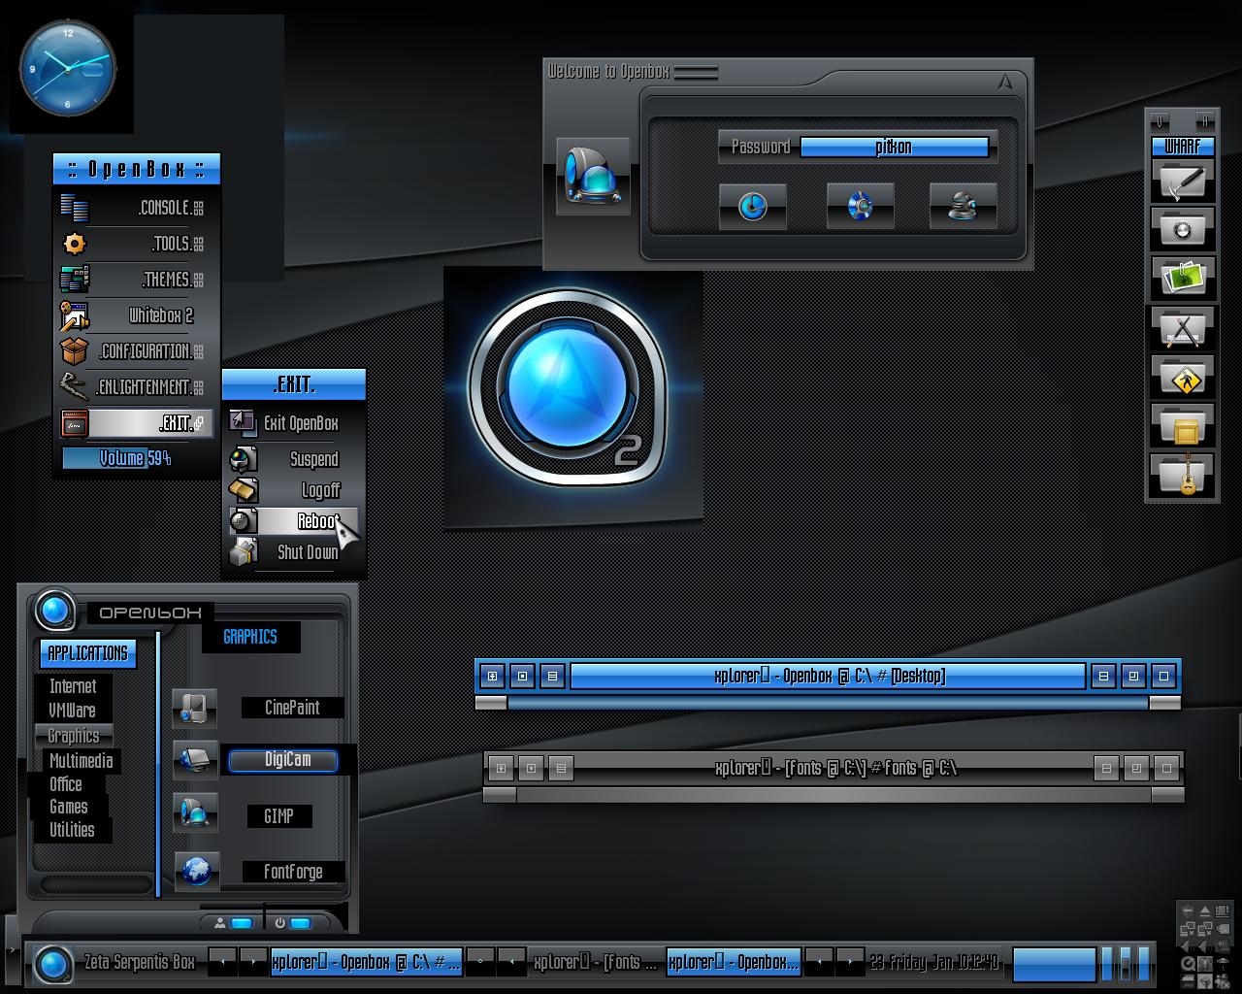Image resolution: width=1242 pixels, height=994 pixels.
Task: Click the user avatar icon button in login dialog
Action: [x=963, y=206]
